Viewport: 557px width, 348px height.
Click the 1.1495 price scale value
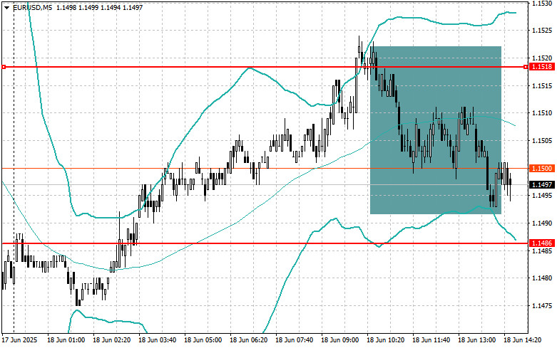(x=542, y=196)
